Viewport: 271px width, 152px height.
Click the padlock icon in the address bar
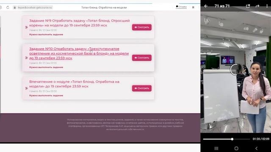pos(15,8)
